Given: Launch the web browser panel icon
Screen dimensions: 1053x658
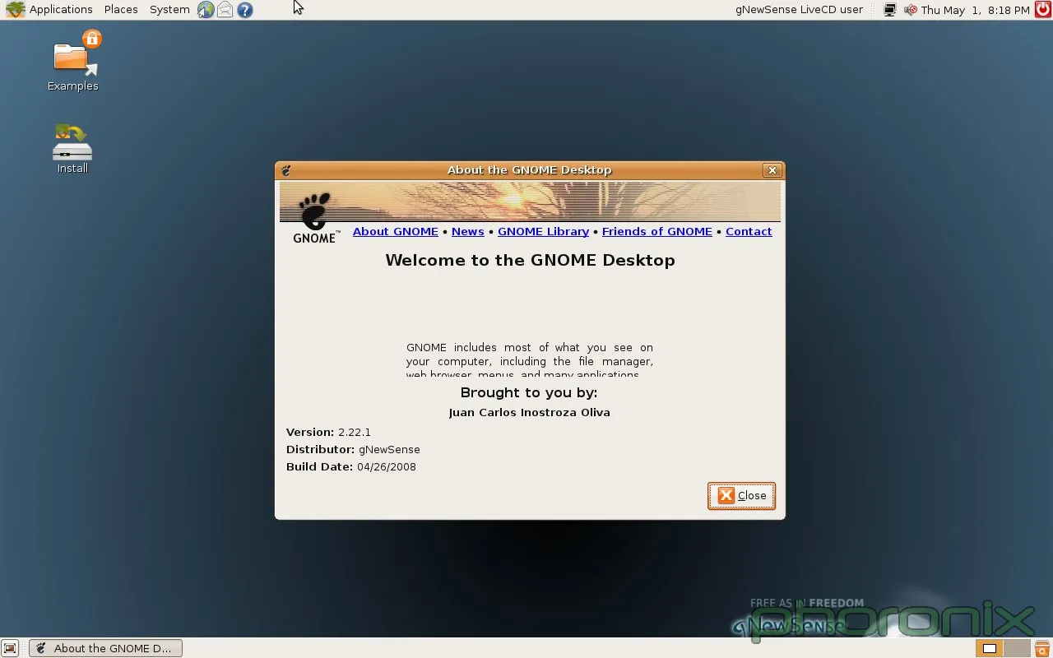Looking at the screenshot, I should 206,10.
